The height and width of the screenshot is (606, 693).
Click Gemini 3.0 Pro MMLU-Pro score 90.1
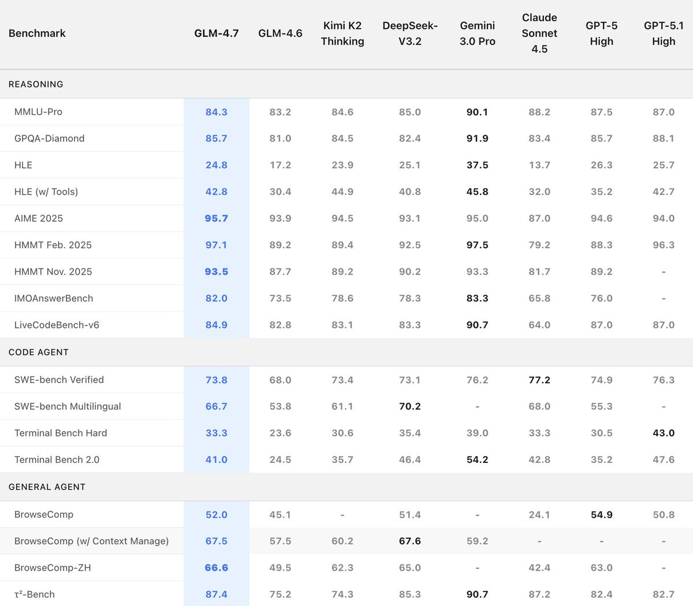(478, 112)
